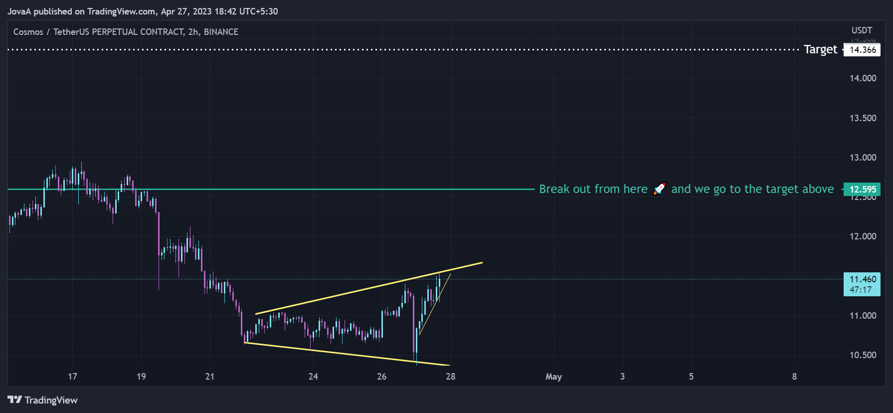The width and height of the screenshot is (893, 413).
Task: Click the date label 5 on time axis
Action: pos(691,377)
